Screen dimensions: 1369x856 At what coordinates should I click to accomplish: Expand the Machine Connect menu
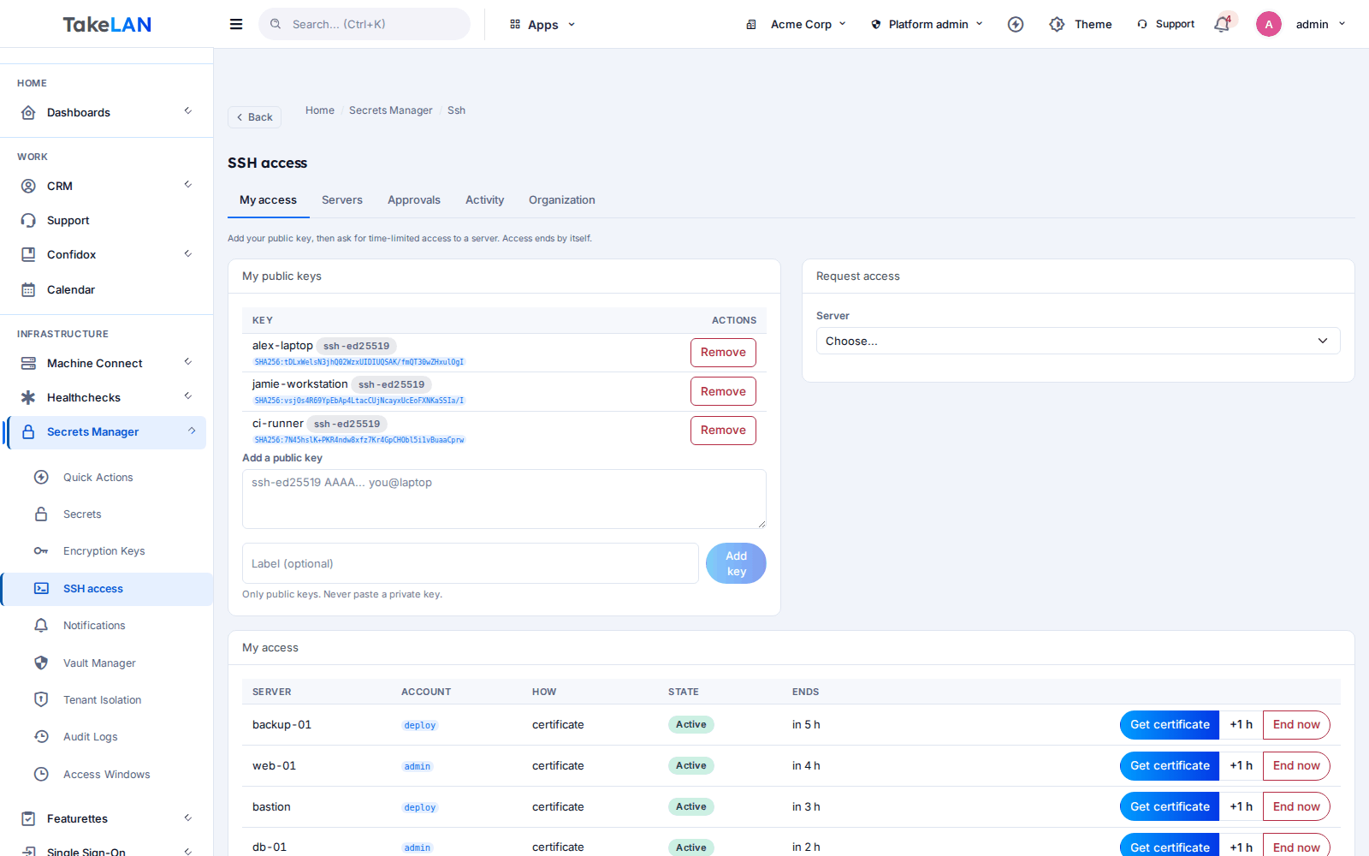[x=106, y=363]
